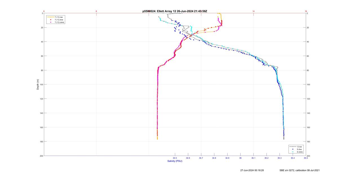Screen dimensions: 338x175
Task: Select the 'S climb' legend entry
Action: [300, 152]
